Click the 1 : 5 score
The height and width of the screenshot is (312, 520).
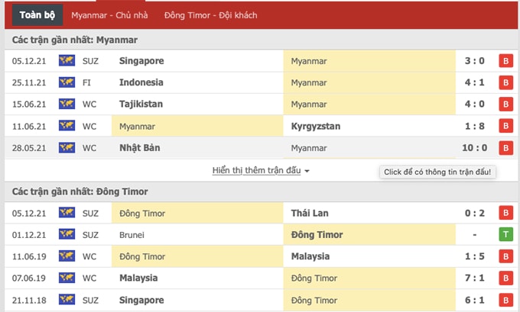[475, 256]
